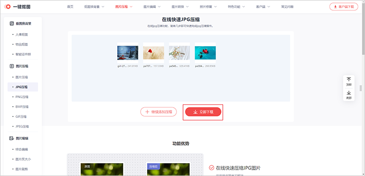Screen dimensions: 365x176
Task: Click the 原图 sample image
Action: [102, 169]
